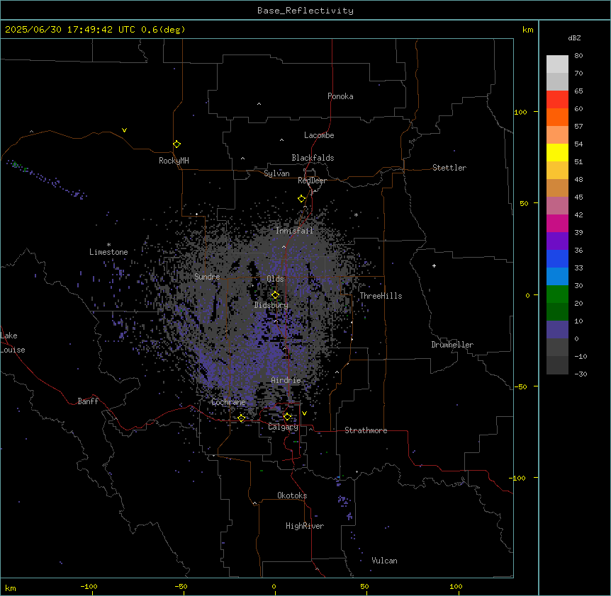This screenshot has width=611, height=596.
Task: Click the Airdrie city label
Action: 286,380
